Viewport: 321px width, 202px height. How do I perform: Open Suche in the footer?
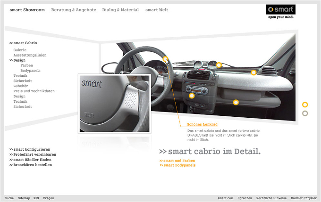(9, 198)
